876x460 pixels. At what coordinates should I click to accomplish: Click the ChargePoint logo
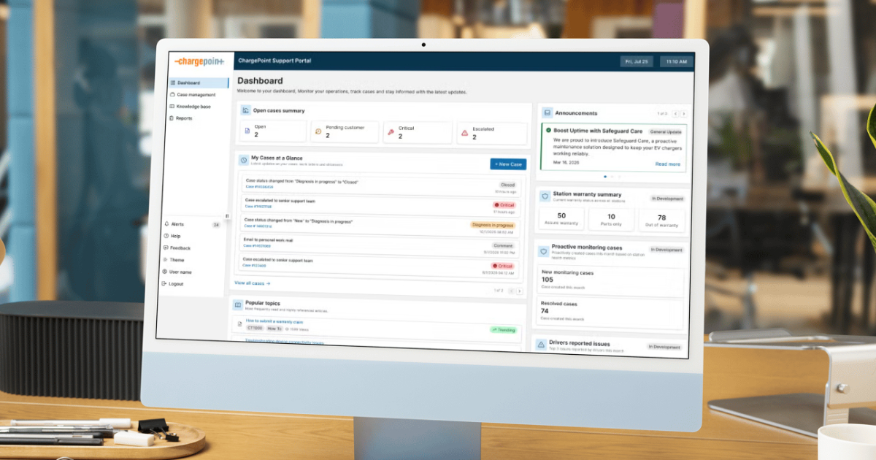(x=199, y=61)
